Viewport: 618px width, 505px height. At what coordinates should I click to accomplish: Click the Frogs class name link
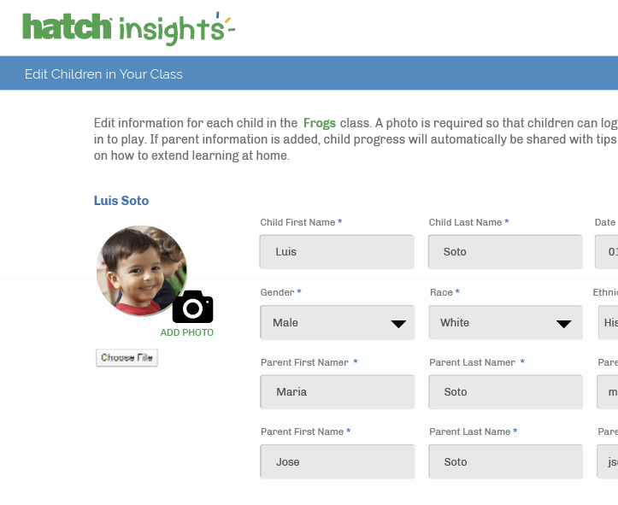click(x=320, y=123)
